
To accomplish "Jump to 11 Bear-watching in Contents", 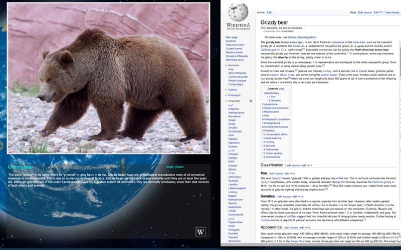I will click(x=272, y=138).
